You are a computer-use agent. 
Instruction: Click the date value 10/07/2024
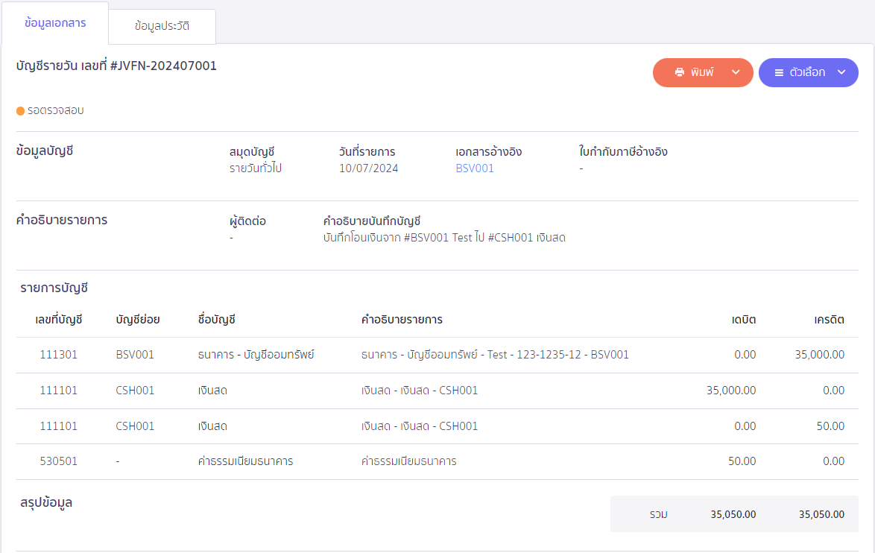[x=368, y=168]
